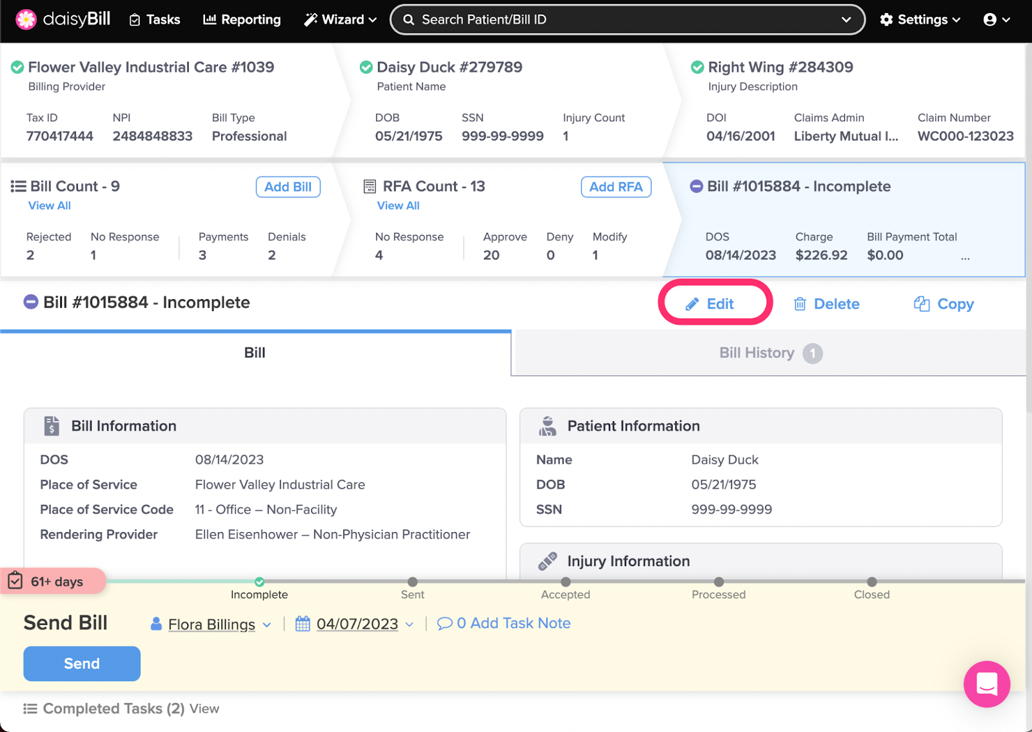Expand the Wizard dropdown menu

341,19
